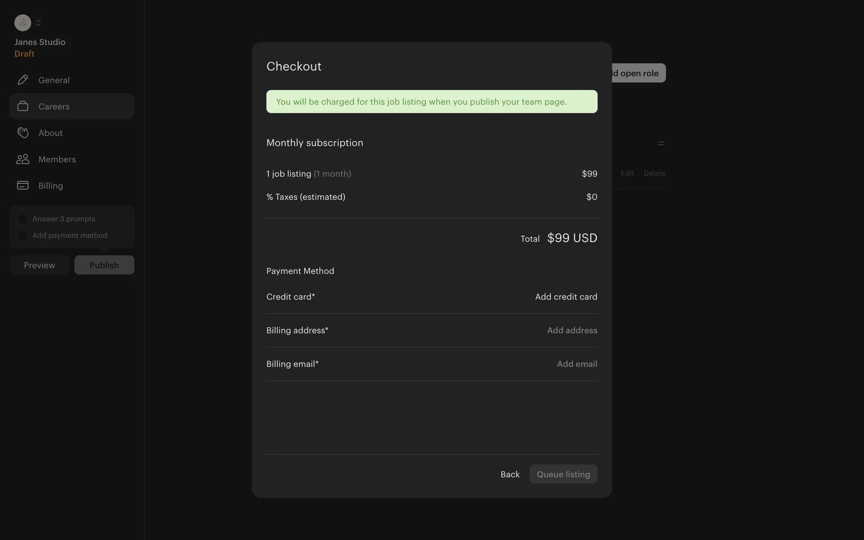Click the Janes Studio avatar thumbnail
This screenshot has width=864, height=540.
coord(22,23)
